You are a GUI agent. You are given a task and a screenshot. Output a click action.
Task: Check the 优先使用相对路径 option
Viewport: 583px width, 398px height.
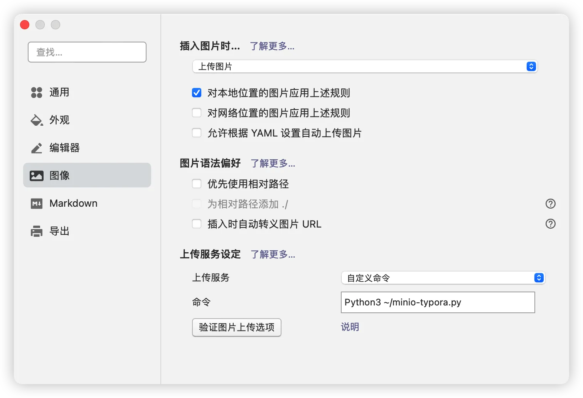click(x=197, y=184)
